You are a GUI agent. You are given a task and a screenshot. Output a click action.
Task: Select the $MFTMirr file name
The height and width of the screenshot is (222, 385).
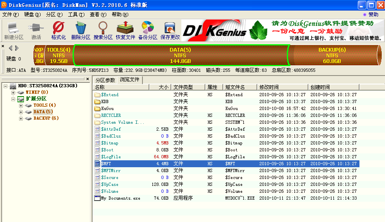111,171
